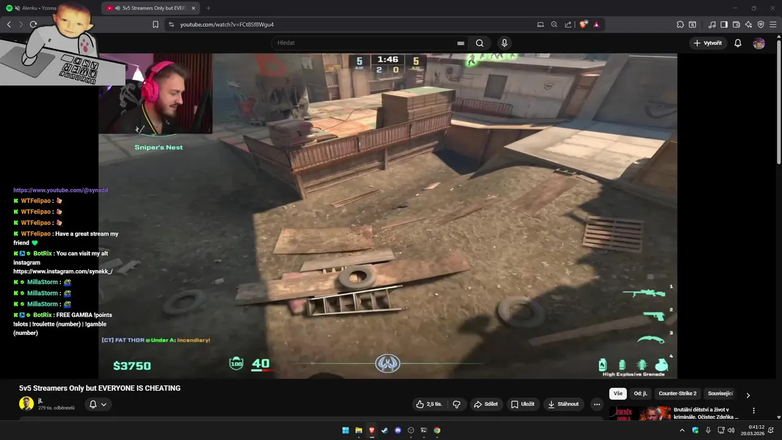782x440 pixels.
Task: Open the three-dot more actions menu
Action: pyautogui.click(x=597, y=404)
